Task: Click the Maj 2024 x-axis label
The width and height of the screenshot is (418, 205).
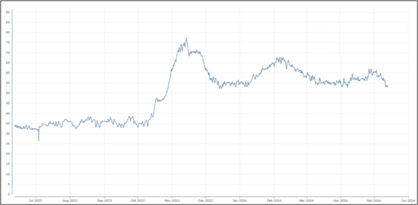Action: [374, 200]
